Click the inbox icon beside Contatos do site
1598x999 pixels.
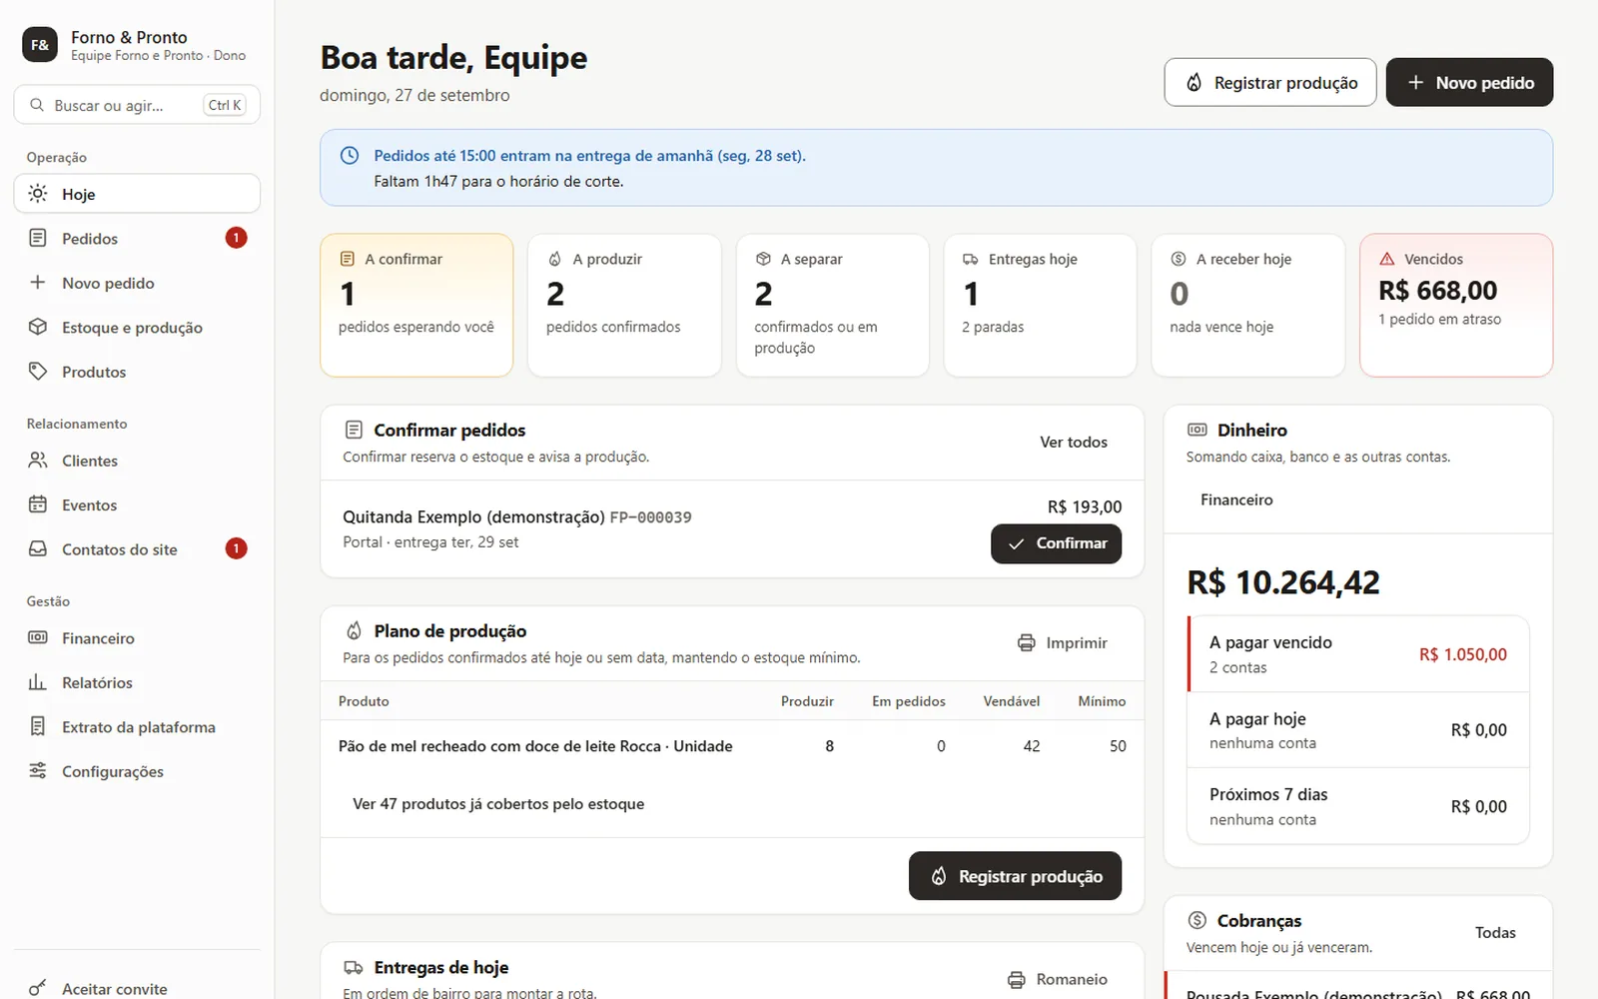pyautogui.click(x=38, y=549)
